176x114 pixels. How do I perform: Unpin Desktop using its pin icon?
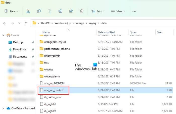[33, 42]
